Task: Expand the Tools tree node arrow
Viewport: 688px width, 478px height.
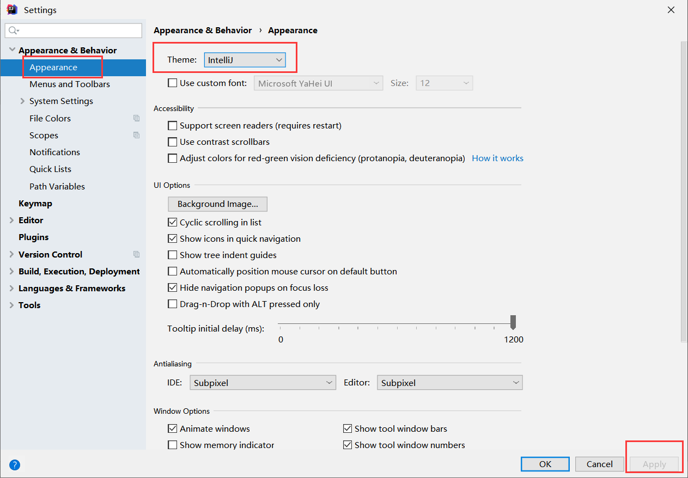Action: point(12,305)
